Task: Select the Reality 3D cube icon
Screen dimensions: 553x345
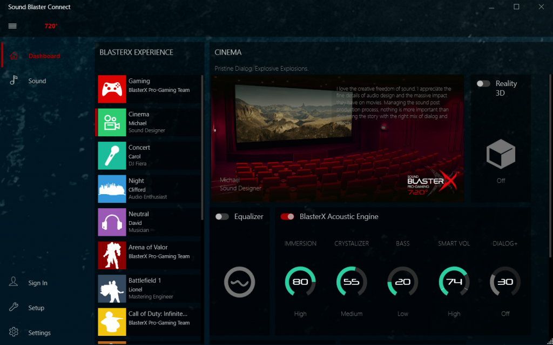Action: coord(501,154)
